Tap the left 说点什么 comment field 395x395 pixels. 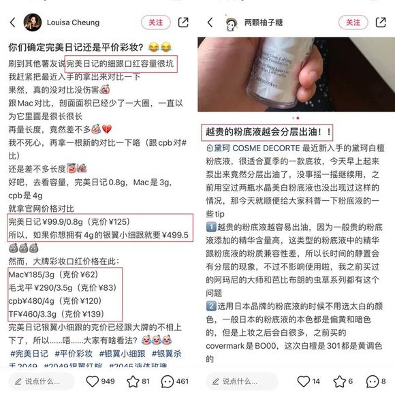(42, 381)
